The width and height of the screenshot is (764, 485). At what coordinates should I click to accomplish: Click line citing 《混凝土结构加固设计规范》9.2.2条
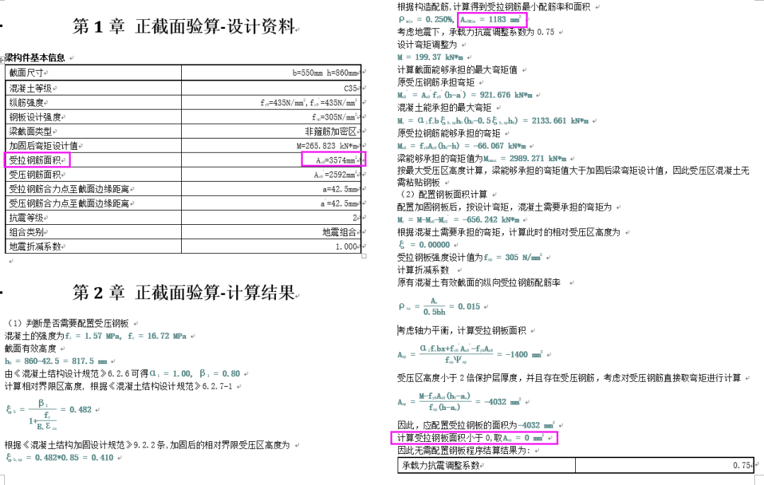click(147, 445)
